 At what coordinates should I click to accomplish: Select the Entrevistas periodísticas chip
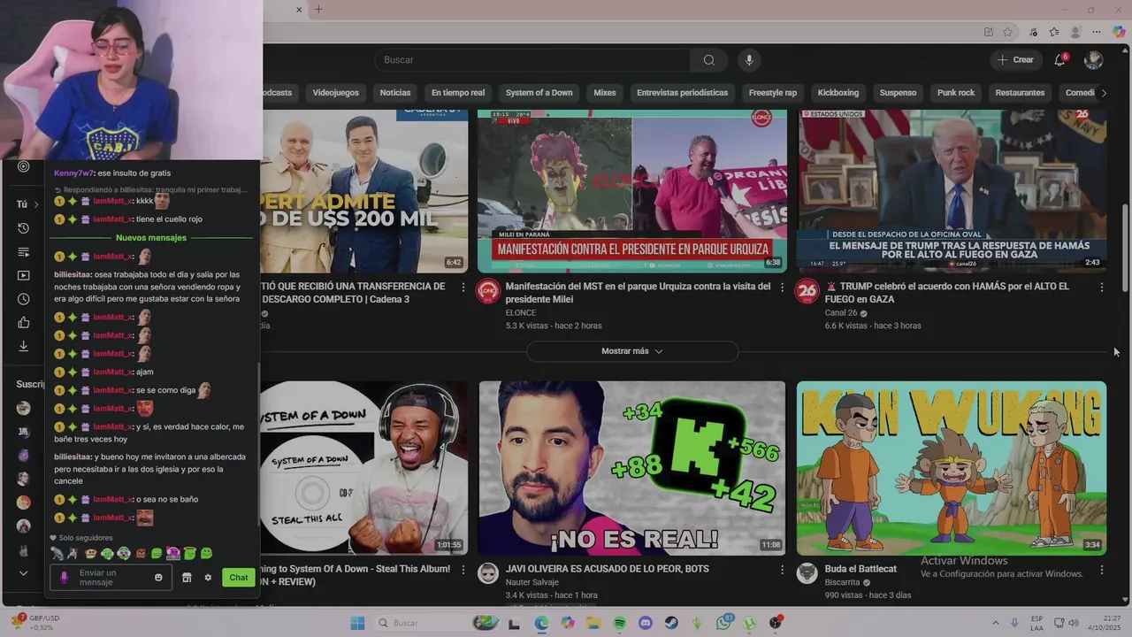coord(682,93)
